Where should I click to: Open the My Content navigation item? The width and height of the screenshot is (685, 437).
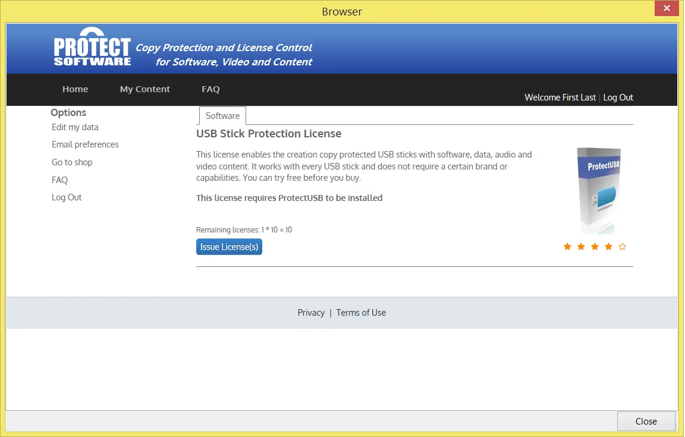pos(144,89)
